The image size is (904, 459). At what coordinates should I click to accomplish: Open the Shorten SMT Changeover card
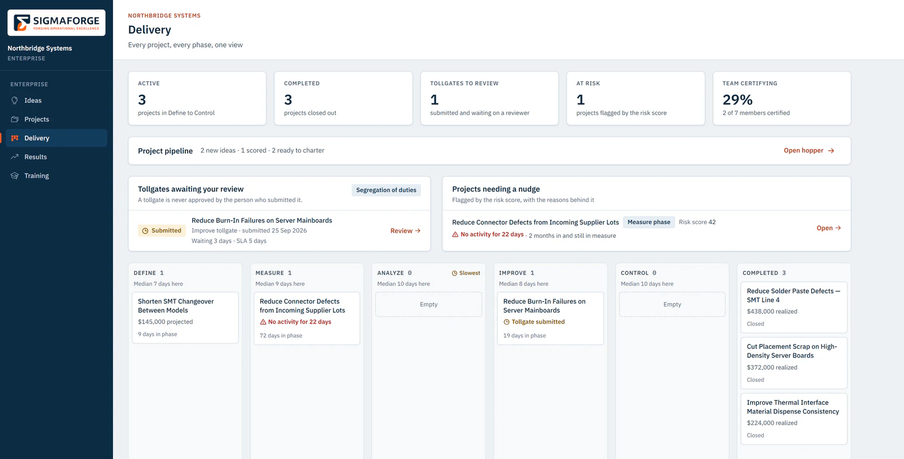[185, 317]
